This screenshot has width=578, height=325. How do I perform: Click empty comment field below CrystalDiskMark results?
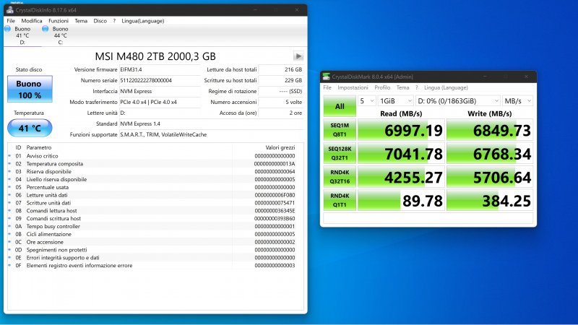pyautogui.click(x=428, y=218)
